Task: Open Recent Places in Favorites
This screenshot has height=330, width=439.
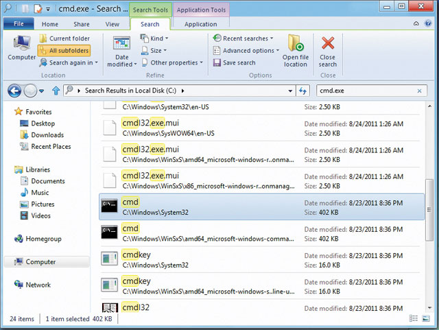Action: [x=45, y=146]
